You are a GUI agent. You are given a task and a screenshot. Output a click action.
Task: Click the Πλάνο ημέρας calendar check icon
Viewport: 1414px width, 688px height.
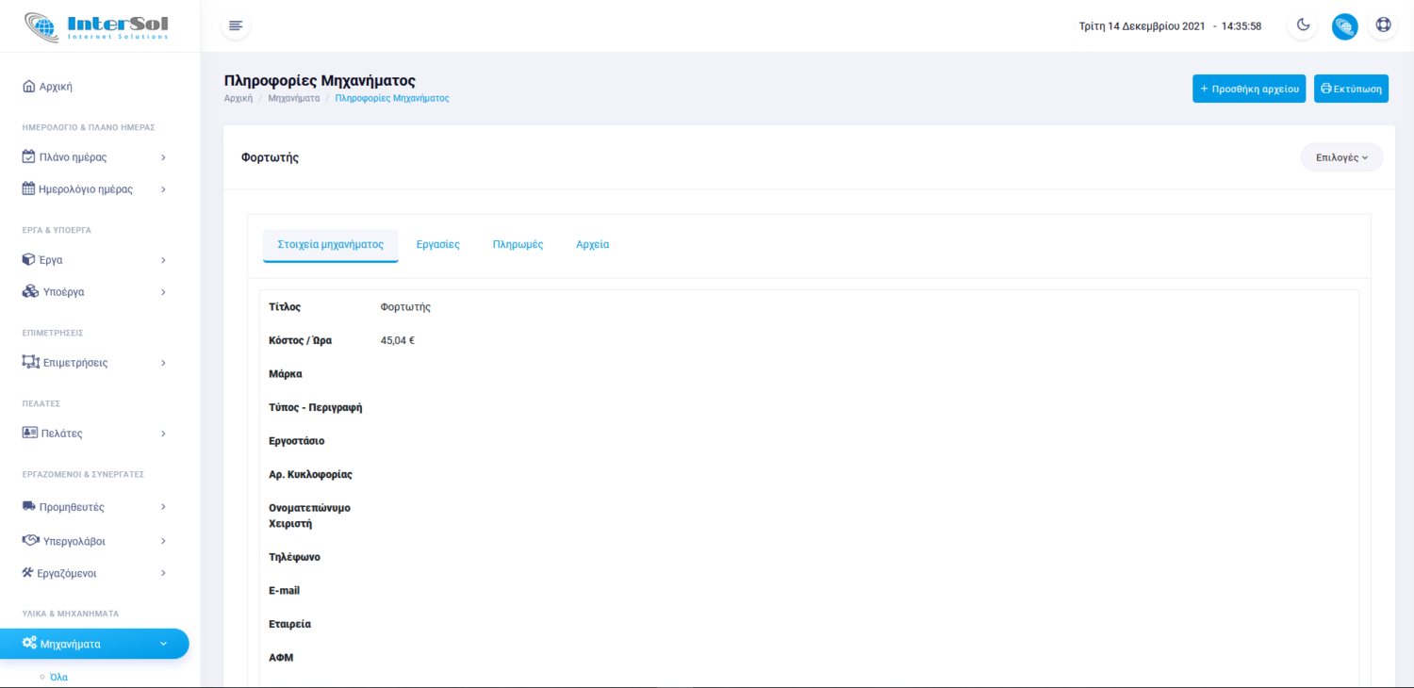[28, 156]
